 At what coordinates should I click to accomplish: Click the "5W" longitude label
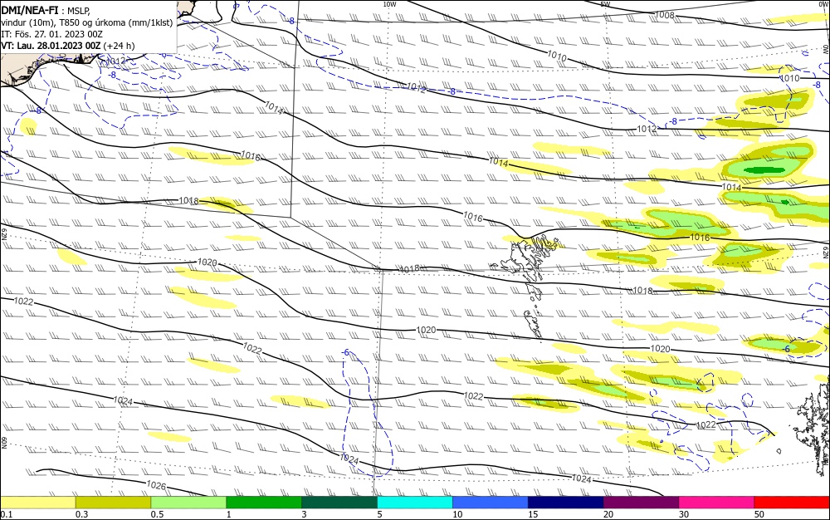606,4
